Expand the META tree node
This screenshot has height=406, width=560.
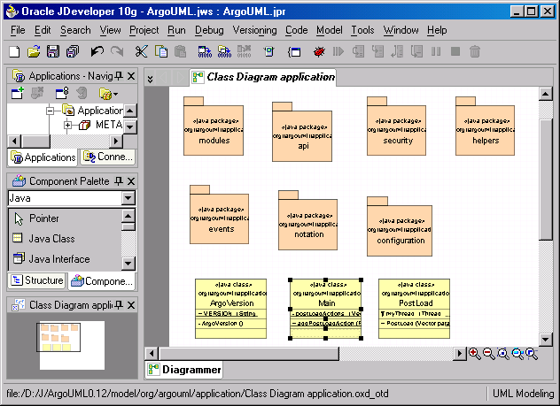pos(67,125)
